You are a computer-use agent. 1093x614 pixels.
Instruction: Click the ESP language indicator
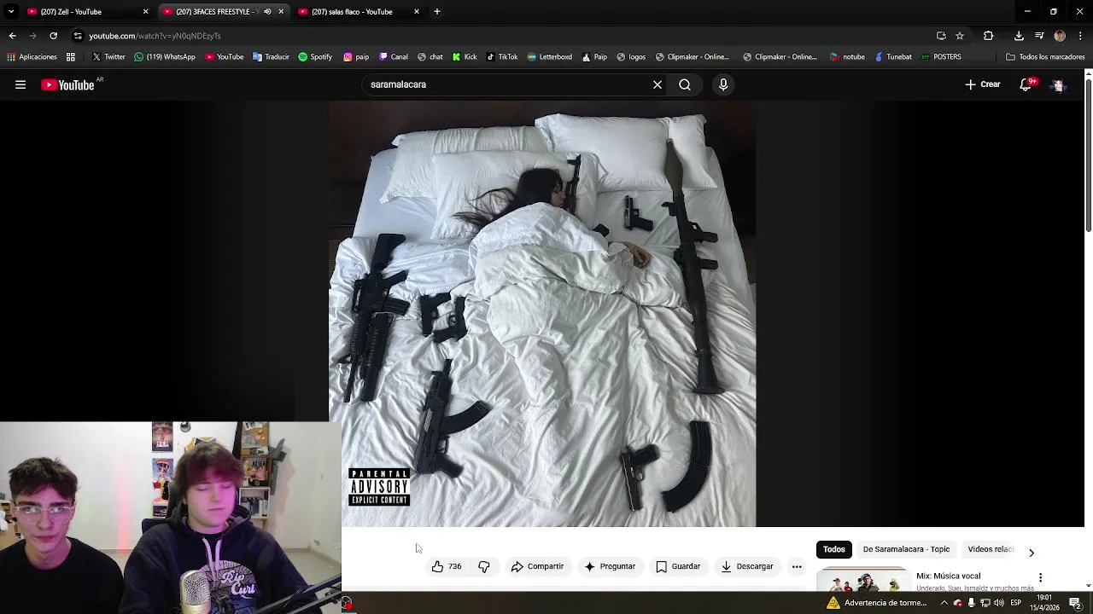(x=1016, y=603)
